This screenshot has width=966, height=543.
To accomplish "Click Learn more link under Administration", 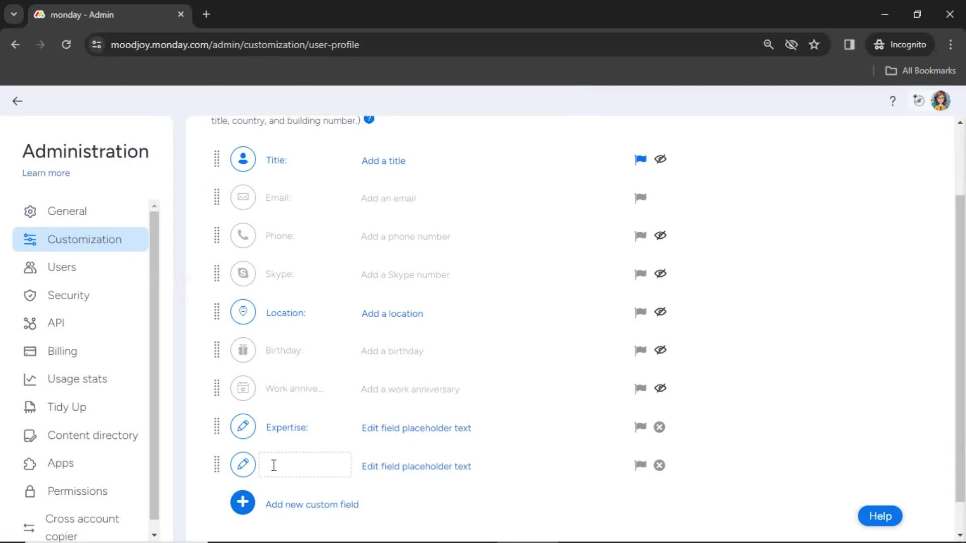I will (46, 172).
